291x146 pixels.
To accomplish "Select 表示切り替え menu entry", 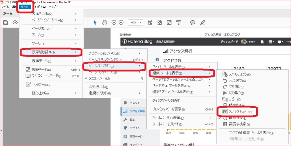I will 51,52.
